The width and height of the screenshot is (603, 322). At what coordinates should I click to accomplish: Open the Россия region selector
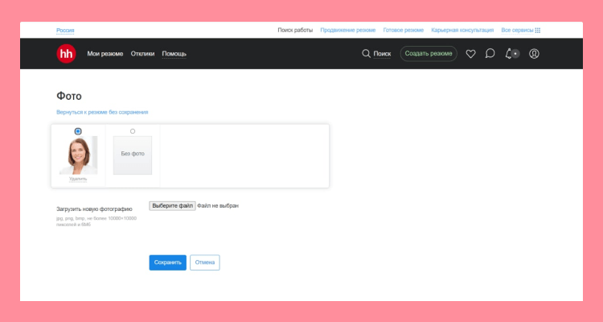(x=65, y=30)
